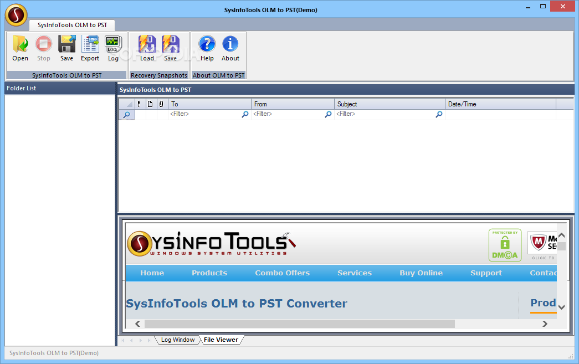579x364 pixels.
Task: Click the SysInfoTools round application logo button
Action: point(16,15)
